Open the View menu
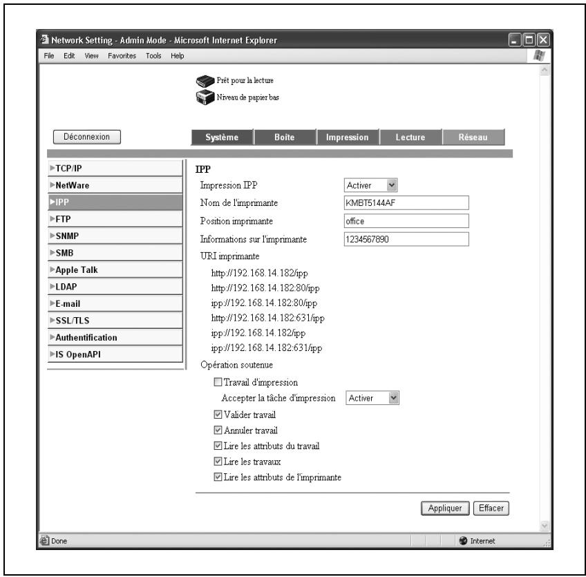Viewport: 586px width, 577px height. point(91,56)
